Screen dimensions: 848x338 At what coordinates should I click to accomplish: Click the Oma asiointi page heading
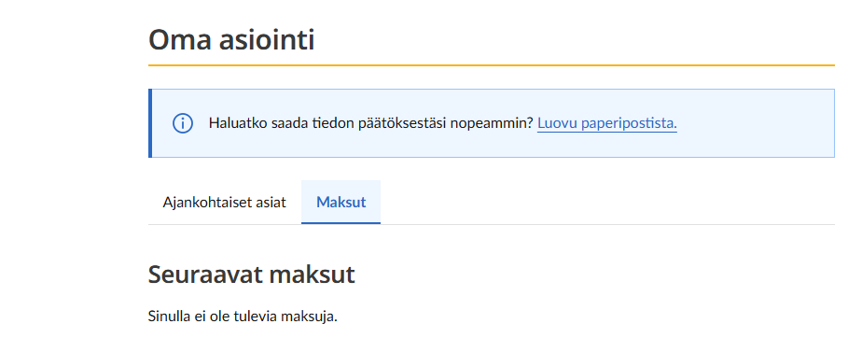coord(231,39)
